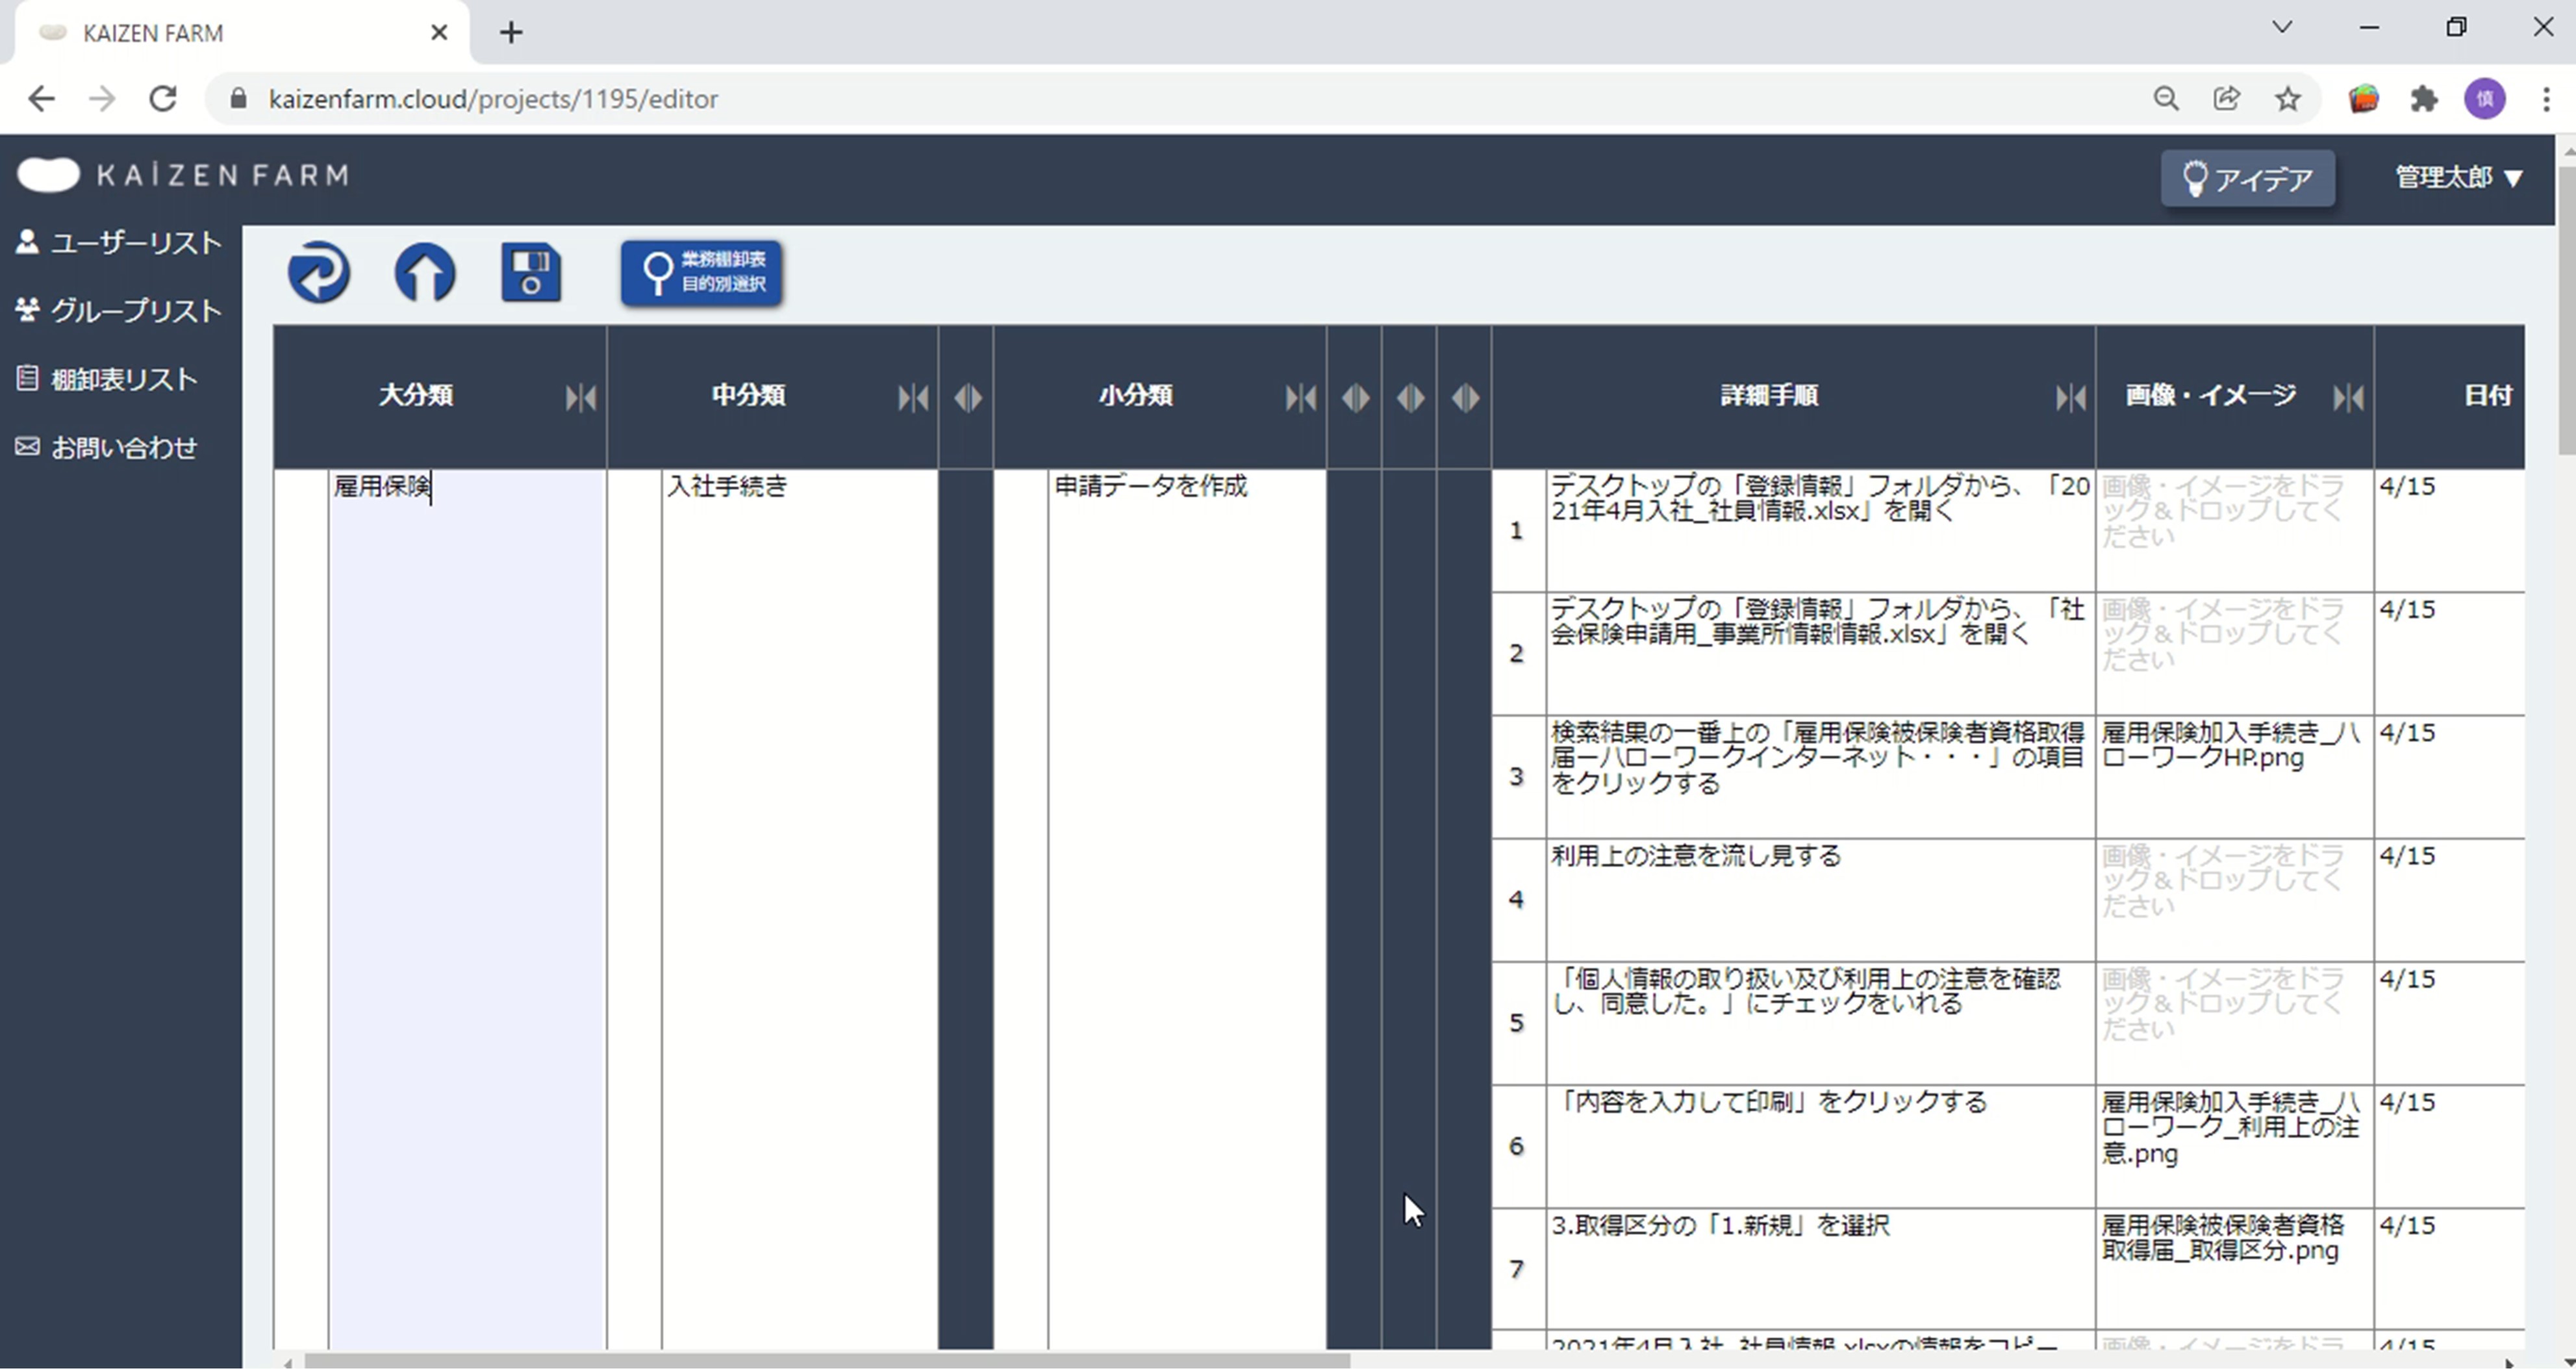Open the 業務棚卸表 目的別選択 button
Screen dimensions: 2576x1369
click(701, 272)
